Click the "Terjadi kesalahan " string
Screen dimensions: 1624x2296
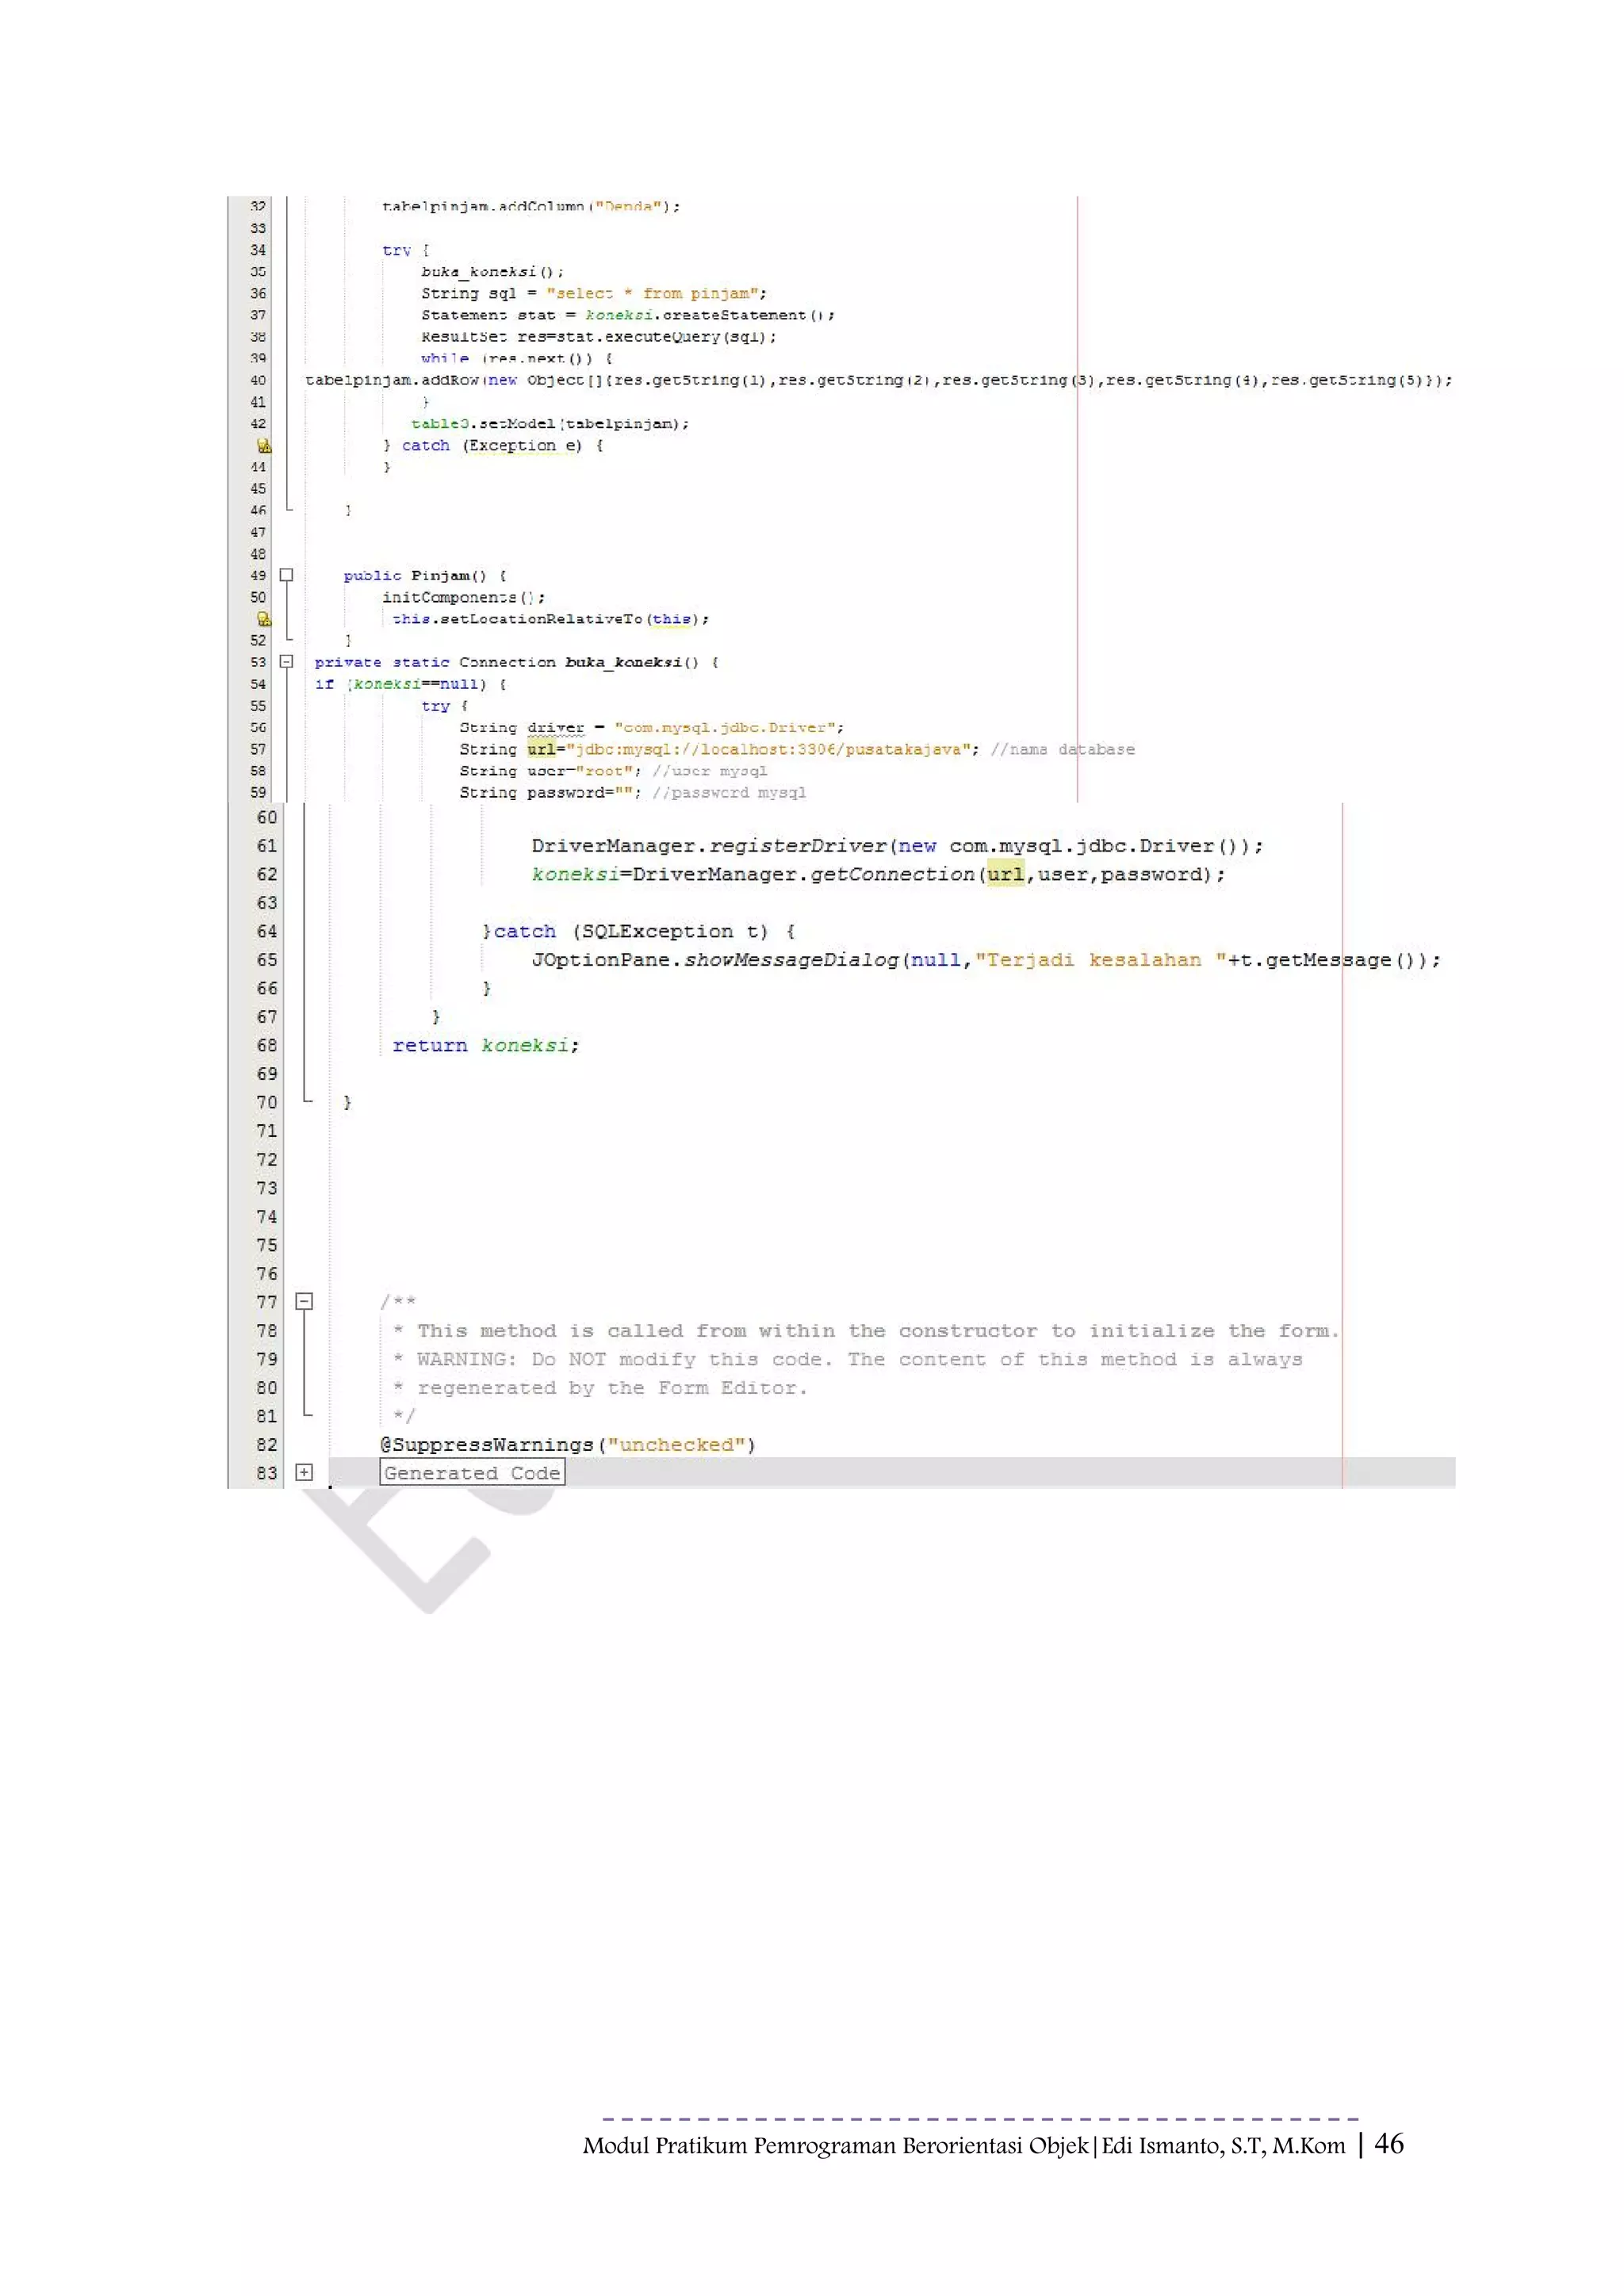coord(1101,960)
